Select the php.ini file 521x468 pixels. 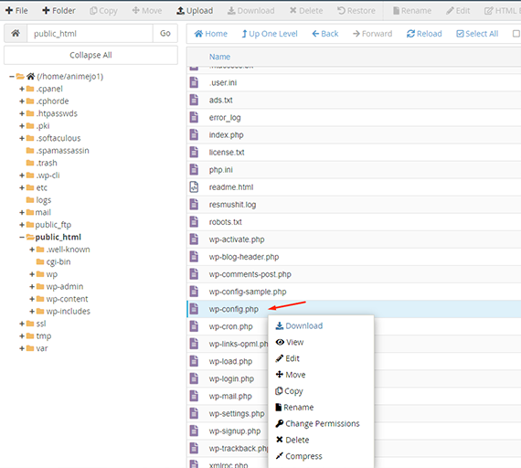[x=221, y=170]
